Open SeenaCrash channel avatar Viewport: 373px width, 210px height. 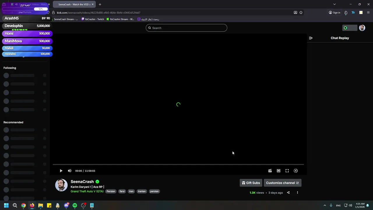click(x=61, y=185)
